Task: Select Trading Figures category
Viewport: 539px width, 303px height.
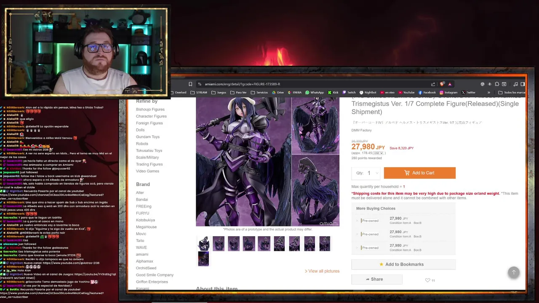Action: [x=149, y=165]
